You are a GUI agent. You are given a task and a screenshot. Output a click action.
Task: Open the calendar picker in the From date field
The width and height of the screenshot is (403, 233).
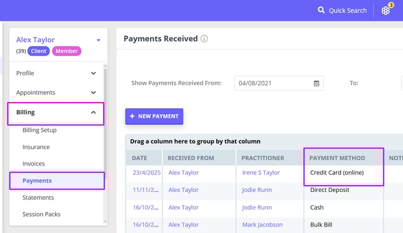(316, 83)
